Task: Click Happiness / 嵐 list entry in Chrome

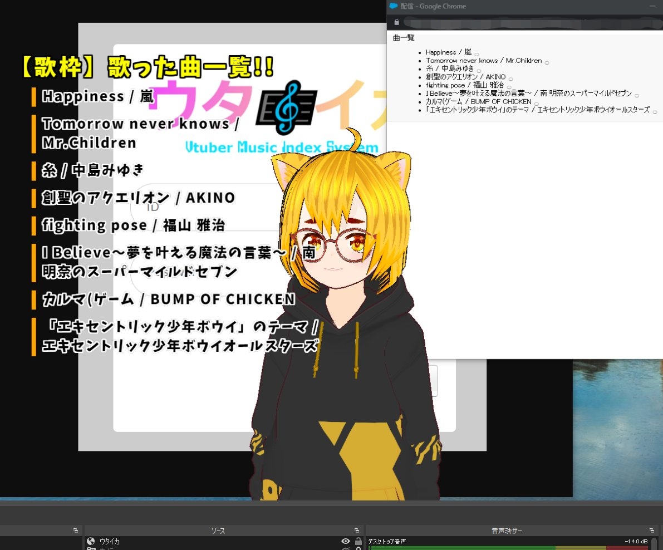Action: click(449, 52)
